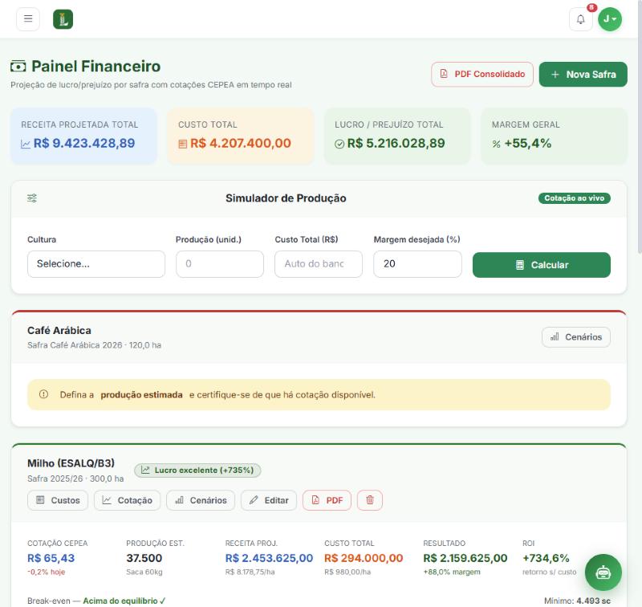Delete the Milho safra with trash icon
642x607 pixels.
click(370, 500)
